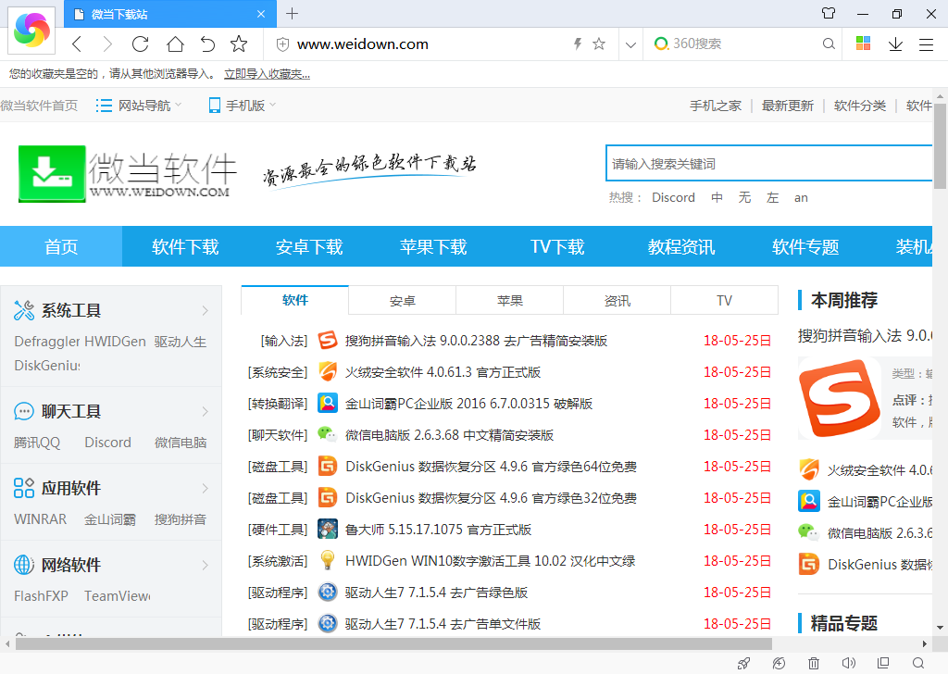
Task: Click the star icon beside home toolbar
Action: [x=239, y=44]
